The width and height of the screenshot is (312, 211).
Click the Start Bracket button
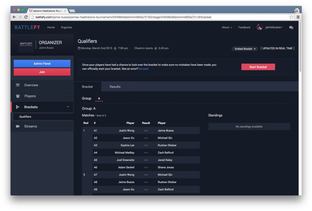(258, 67)
